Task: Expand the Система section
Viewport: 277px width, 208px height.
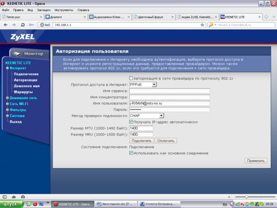Action: click(7, 116)
